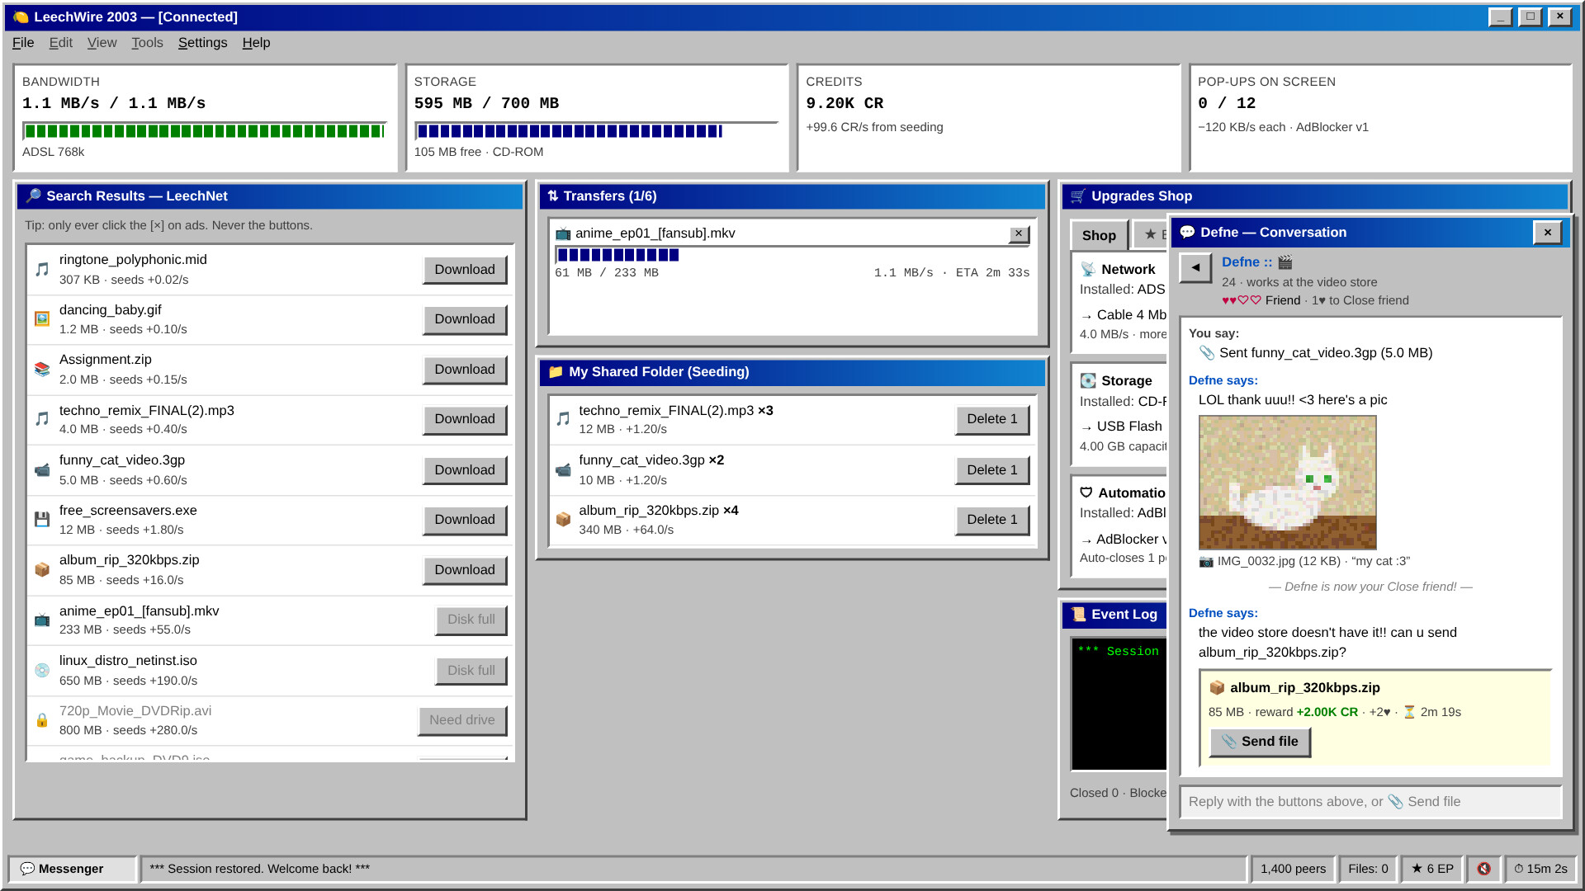Click the Storage disk icon in Upgrades Shop

(x=1088, y=381)
